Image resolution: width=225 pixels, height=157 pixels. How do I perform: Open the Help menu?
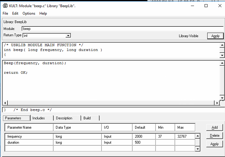[43, 14]
